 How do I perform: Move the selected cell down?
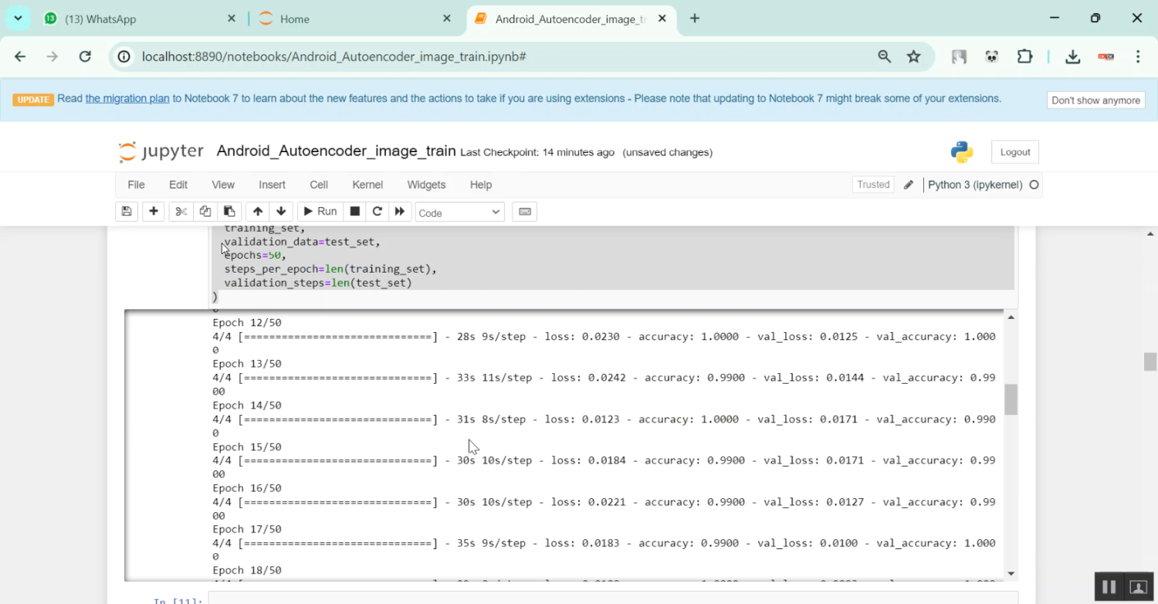[x=281, y=212]
